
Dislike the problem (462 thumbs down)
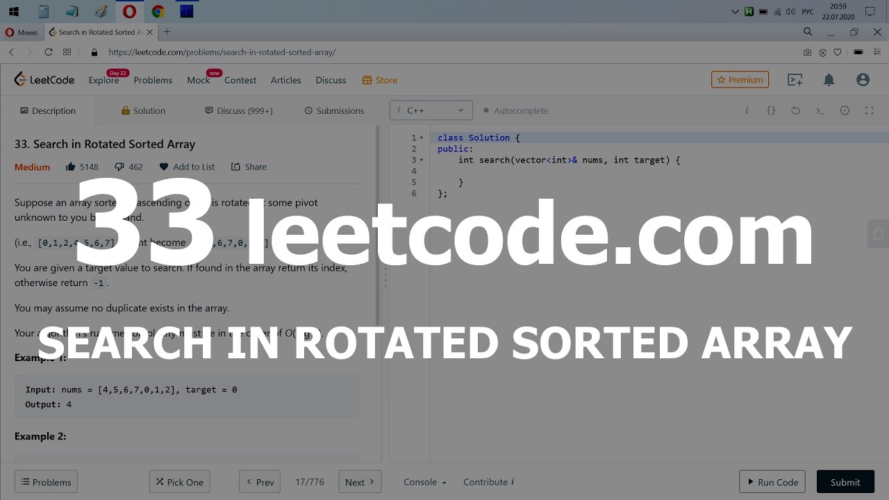click(x=128, y=167)
